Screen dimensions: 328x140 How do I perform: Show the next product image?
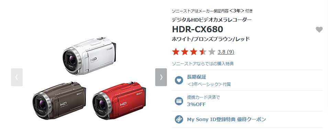(x=161, y=77)
